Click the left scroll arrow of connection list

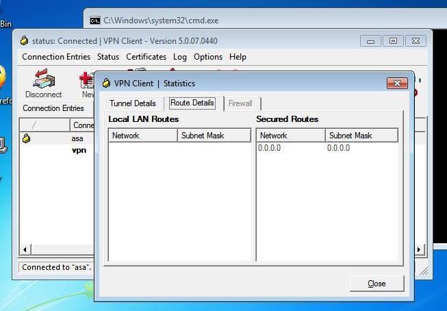pos(25,250)
